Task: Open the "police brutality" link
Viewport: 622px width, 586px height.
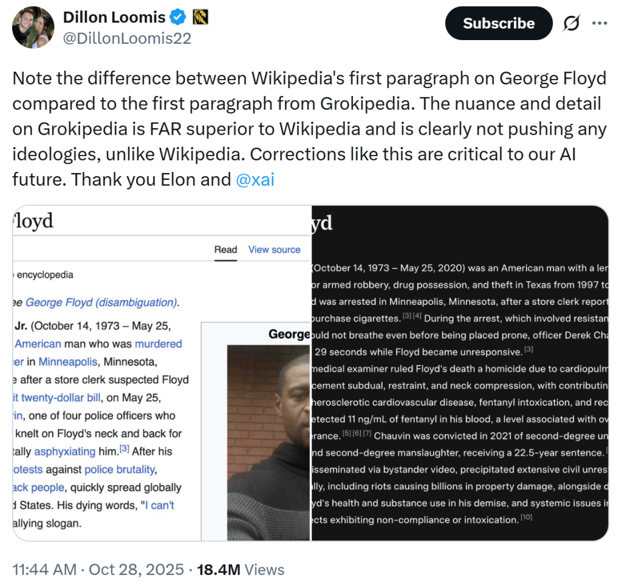Action: 119,469
